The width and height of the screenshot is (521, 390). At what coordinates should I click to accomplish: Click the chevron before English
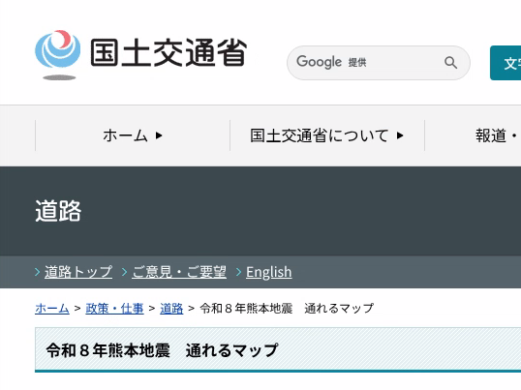pyautogui.click(x=238, y=272)
